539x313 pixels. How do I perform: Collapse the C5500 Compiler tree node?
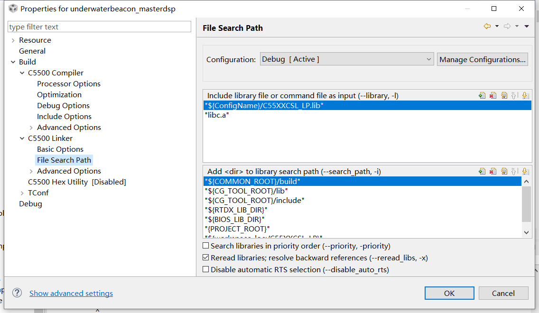pyautogui.click(x=22, y=73)
